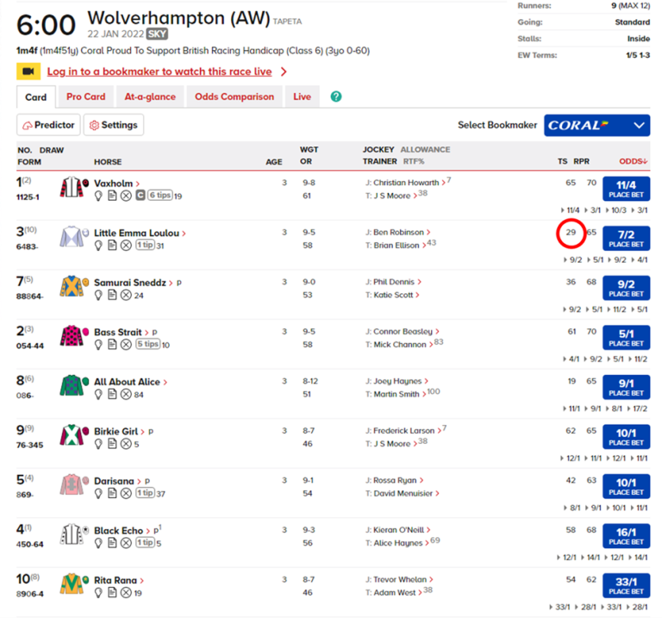This screenshot has width=662, height=618.
Task: Open the Odds Comparison tab
Action: pyautogui.click(x=234, y=97)
